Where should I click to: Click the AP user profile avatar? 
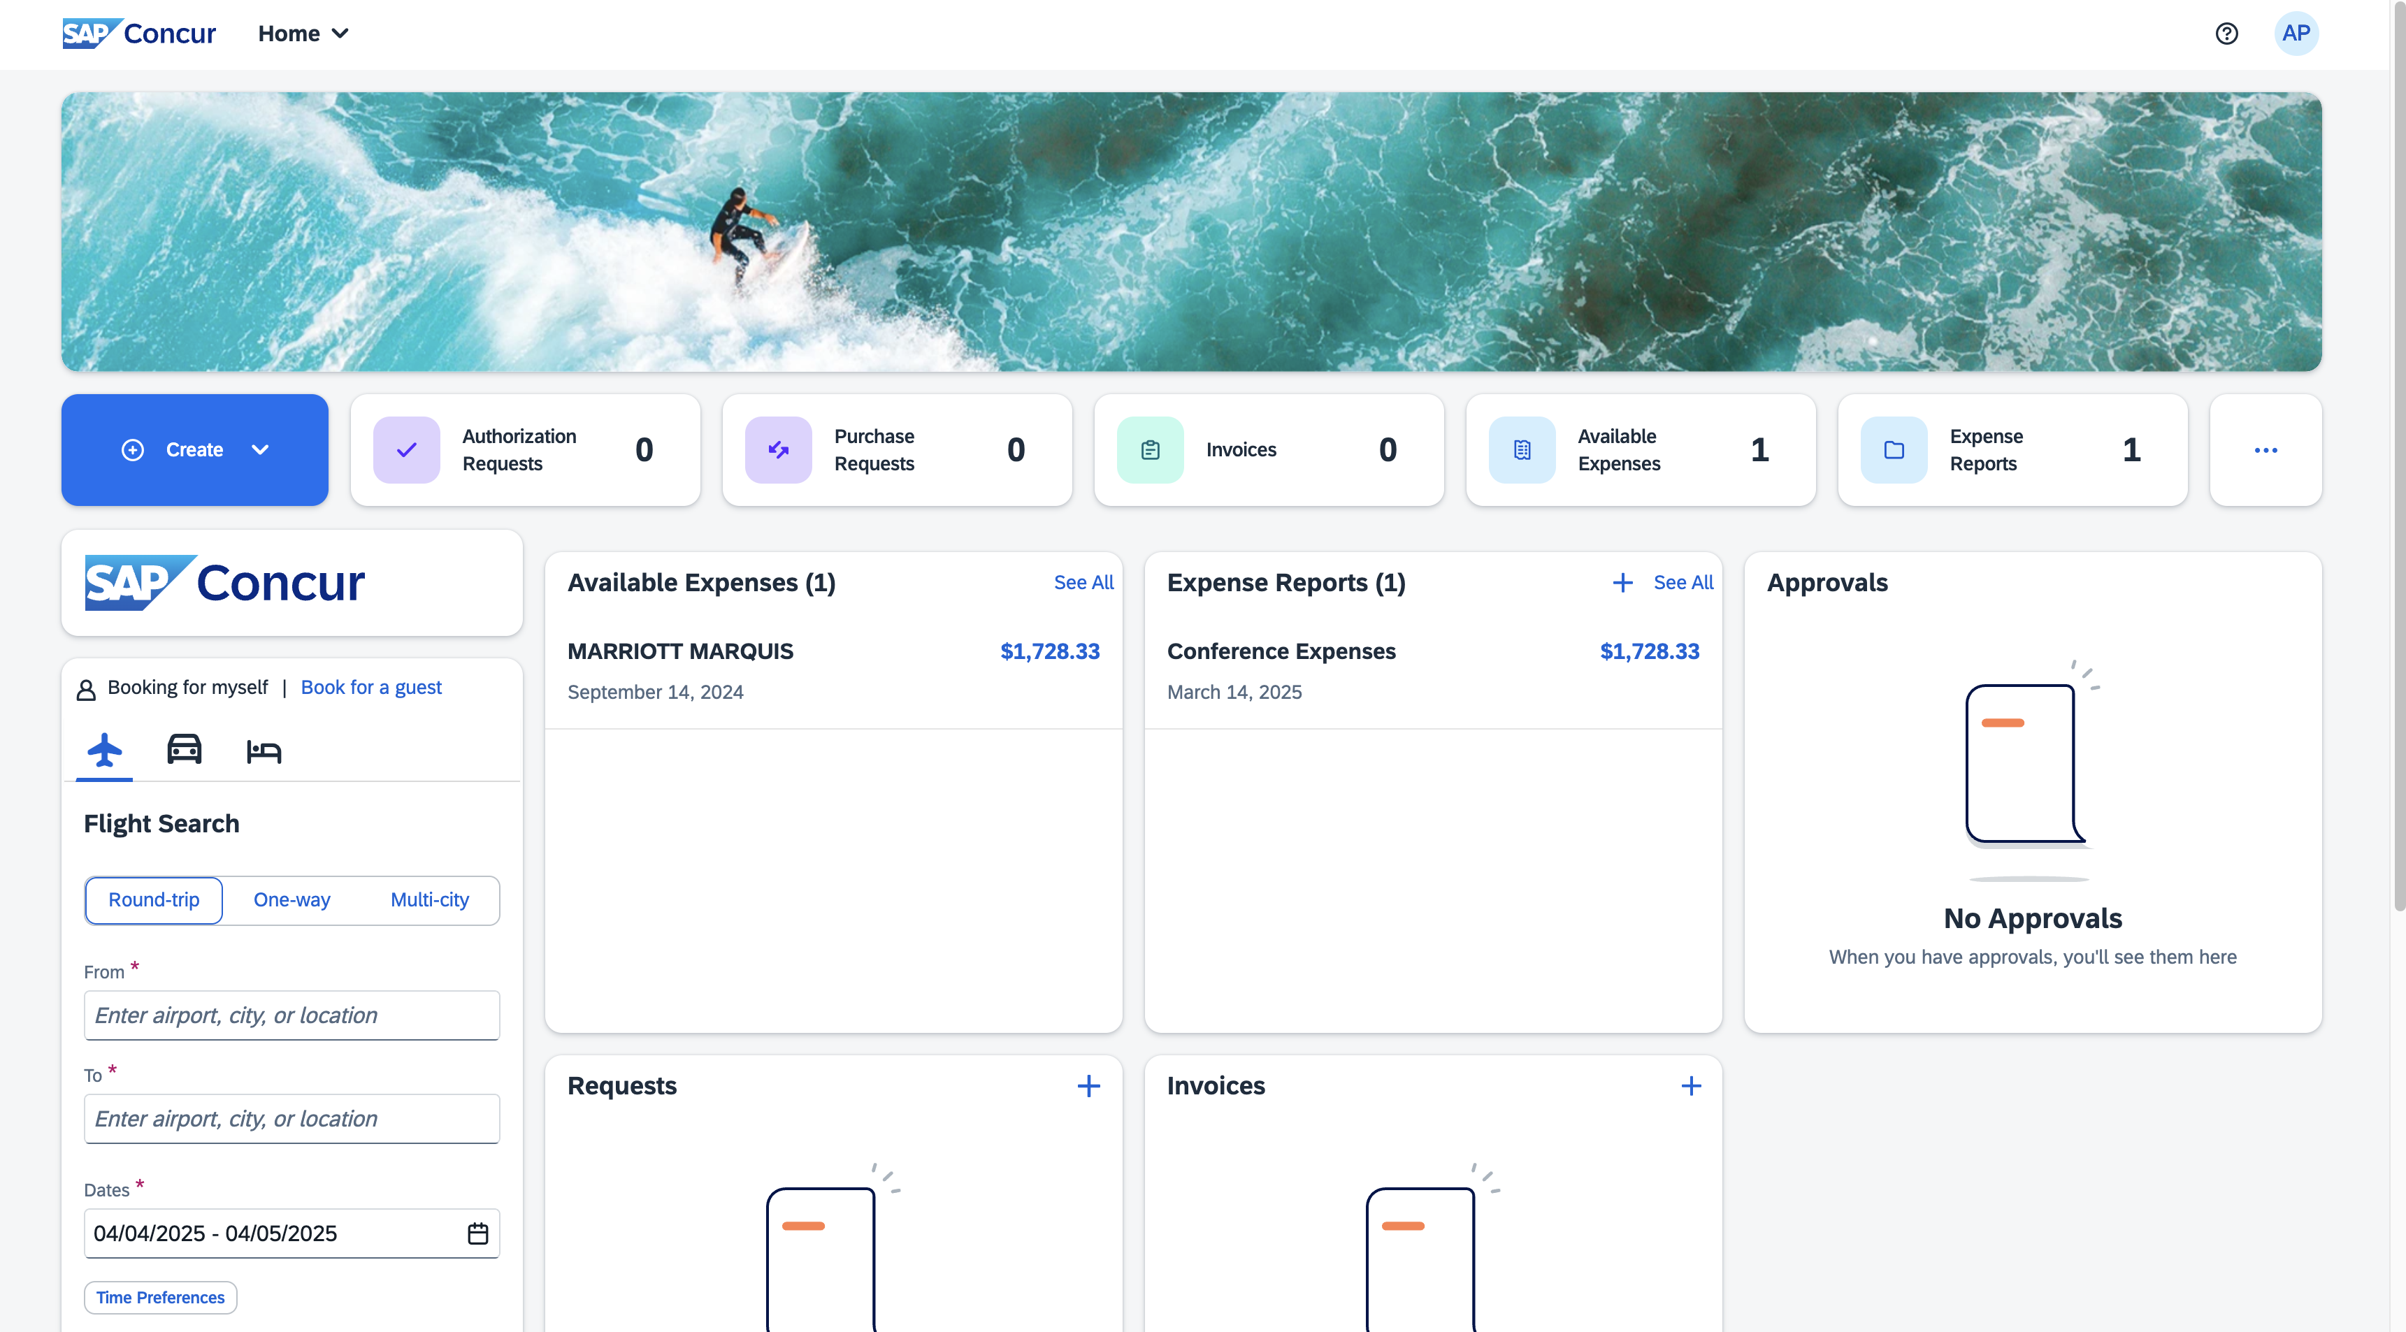pyautogui.click(x=2295, y=34)
